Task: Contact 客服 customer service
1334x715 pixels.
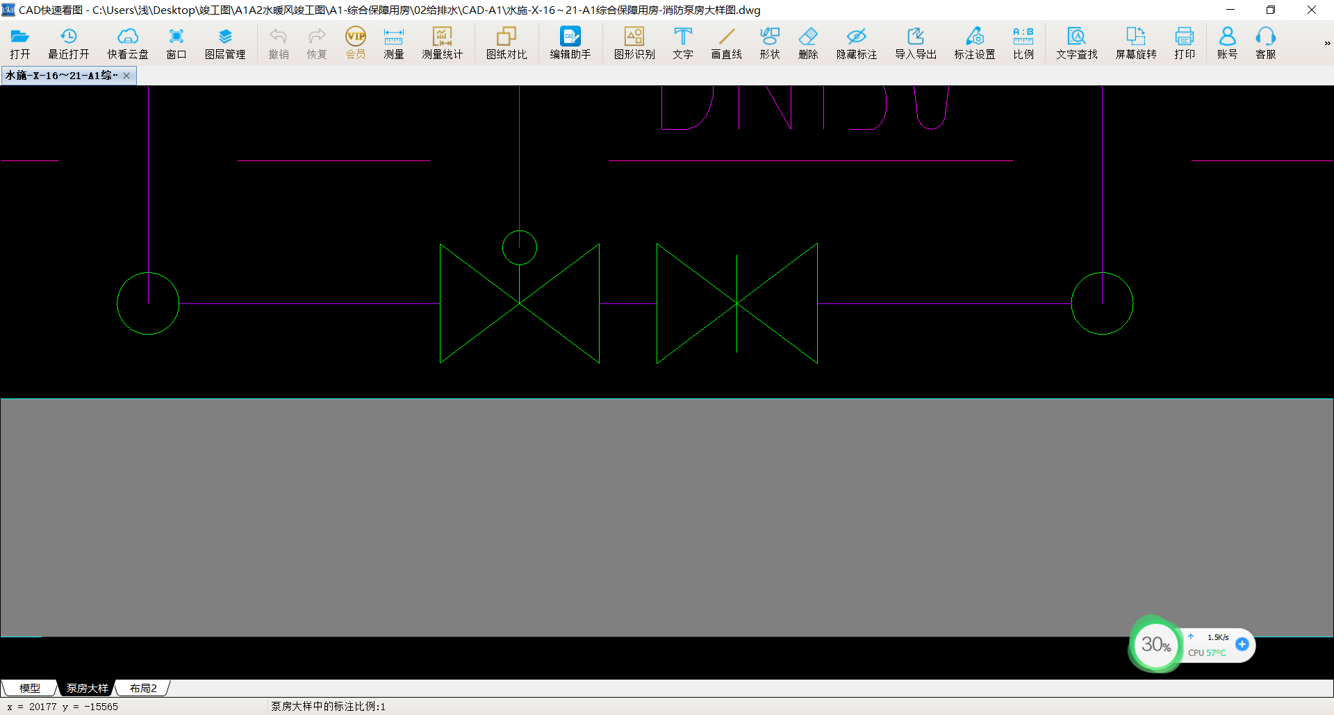Action: coord(1266,43)
